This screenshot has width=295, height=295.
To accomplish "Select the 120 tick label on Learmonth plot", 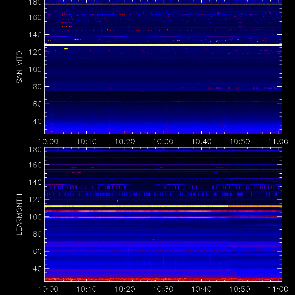I will pyautogui.click(x=35, y=199).
